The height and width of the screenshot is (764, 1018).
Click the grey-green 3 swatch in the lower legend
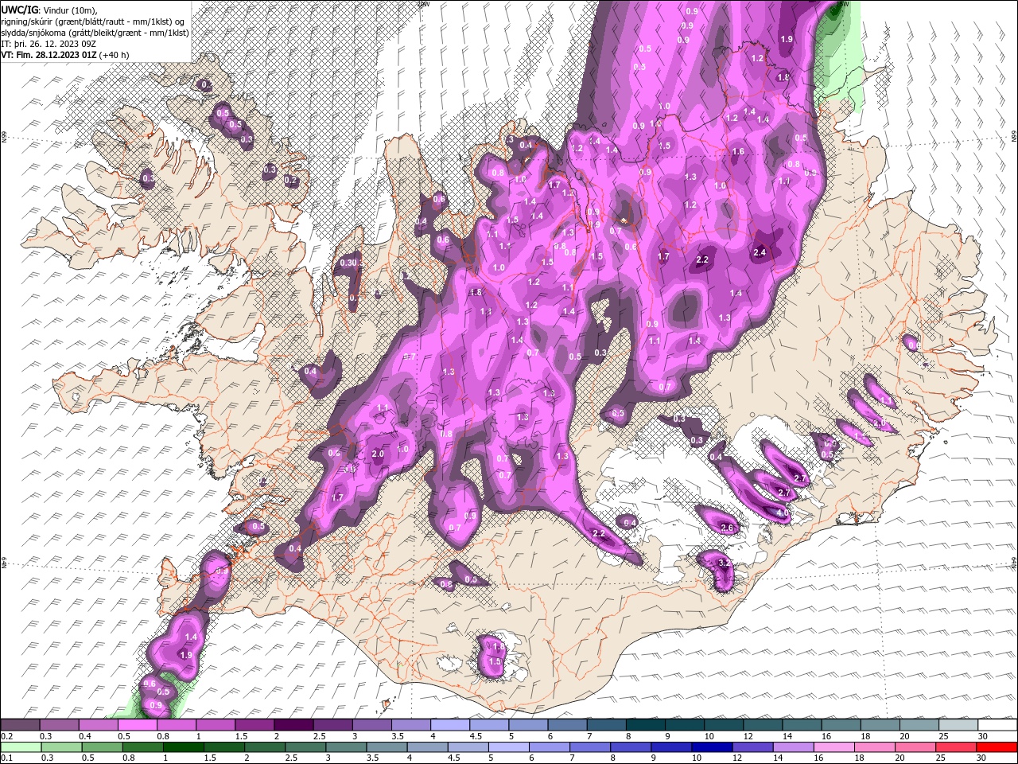click(x=346, y=746)
